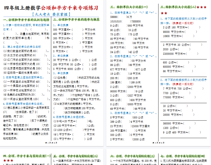Image resolution: width=211 pixels, height=165 pixels.
Task: Click heading 三:面积单位大小比较(二) with stars
Action: (x=183, y=7)
